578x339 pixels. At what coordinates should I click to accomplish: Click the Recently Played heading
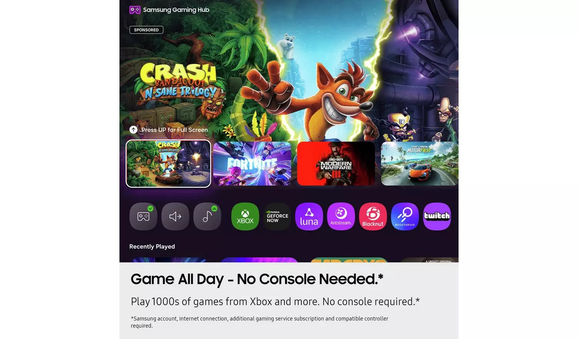pyautogui.click(x=152, y=247)
